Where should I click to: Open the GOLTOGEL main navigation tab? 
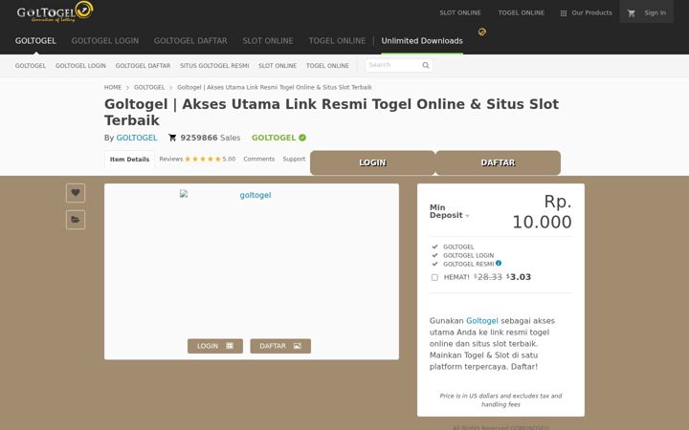coord(35,41)
